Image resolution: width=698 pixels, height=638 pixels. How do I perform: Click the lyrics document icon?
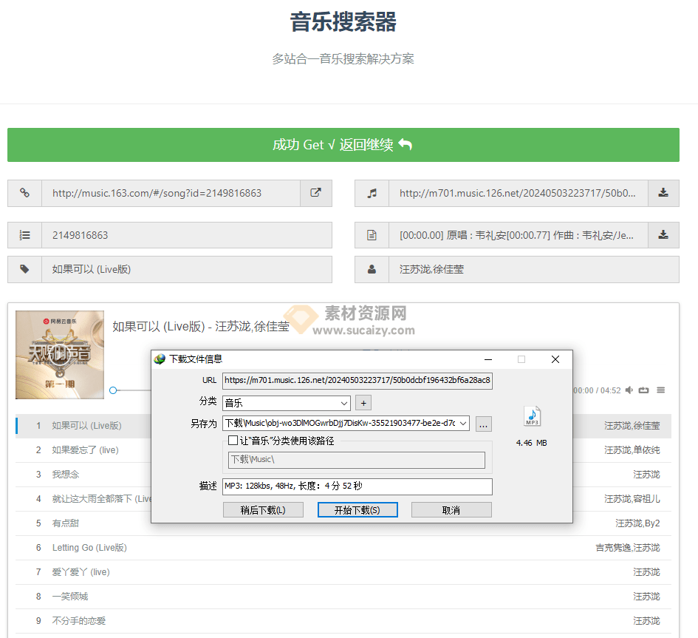[372, 235]
